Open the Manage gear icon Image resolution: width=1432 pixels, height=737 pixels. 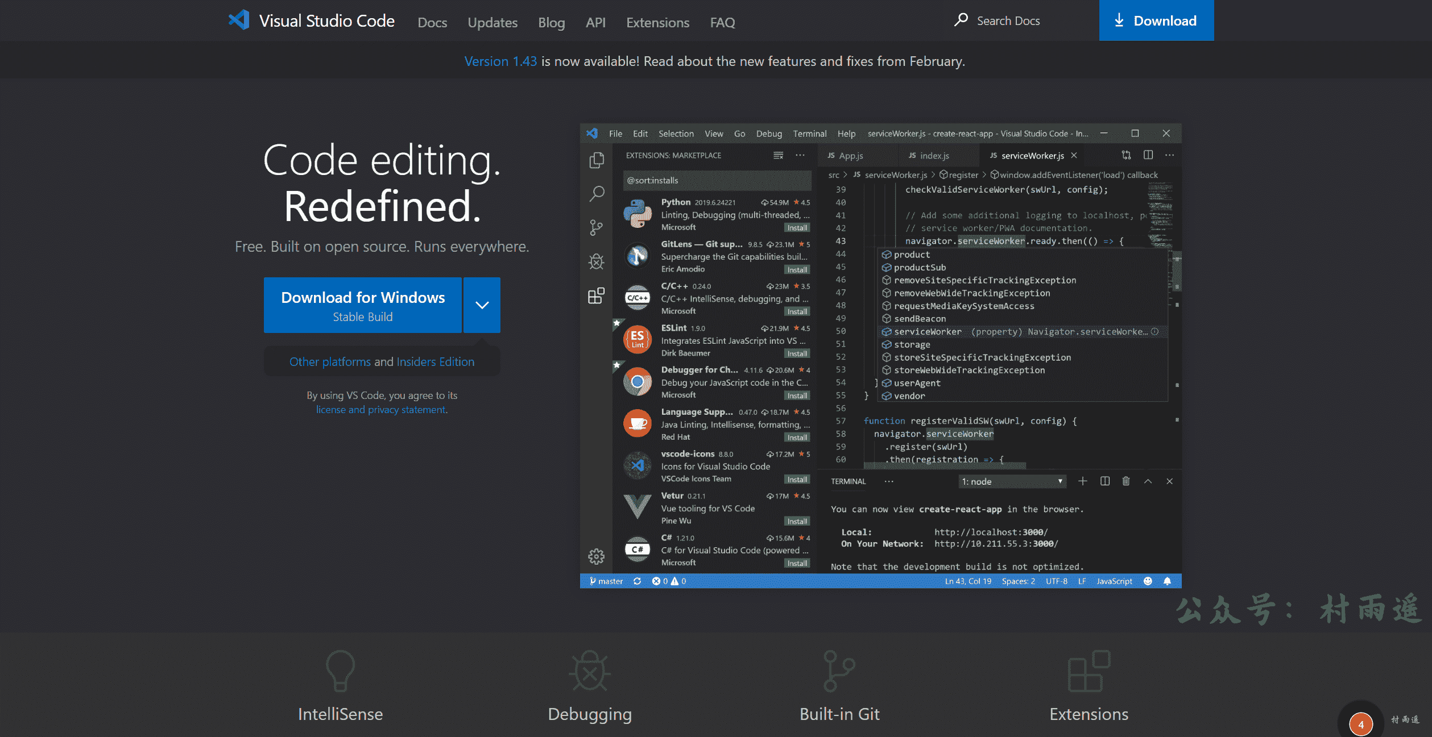[596, 556]
